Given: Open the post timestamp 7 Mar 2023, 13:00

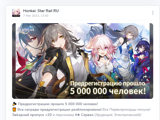Looking at the screenshot, I should pyautogui.click(x=36, y=16).
